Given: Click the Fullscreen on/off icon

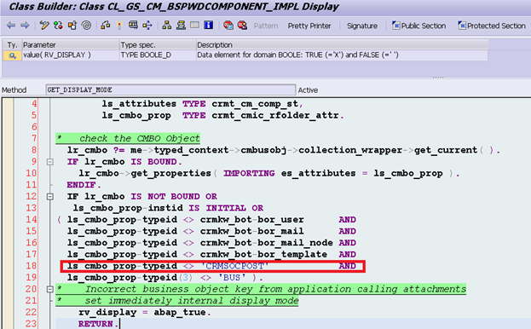Looking at the screenshot, I should pyautogui.click(x=194, y=25).
